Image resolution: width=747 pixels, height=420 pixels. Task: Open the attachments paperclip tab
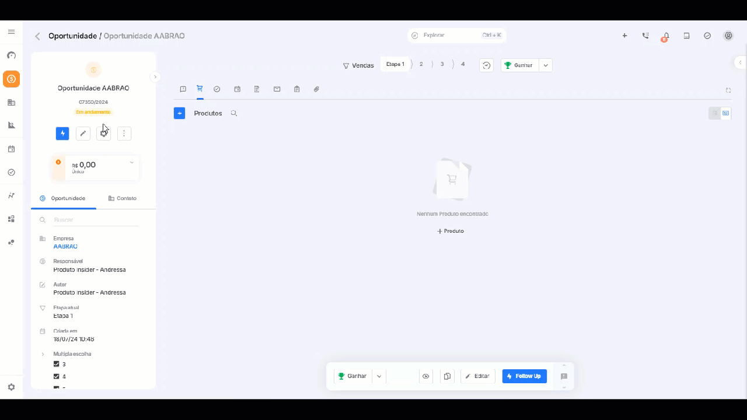coord(316,89)
